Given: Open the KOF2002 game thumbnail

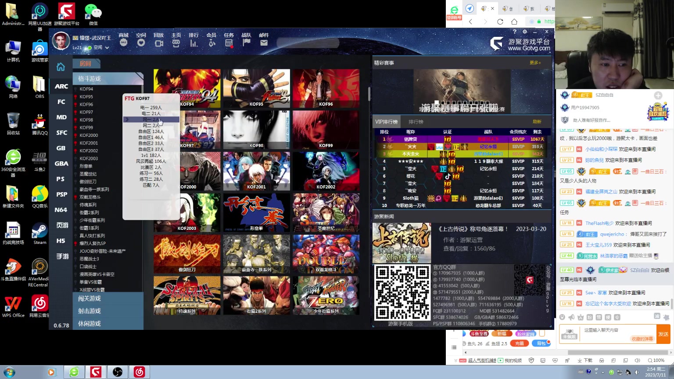Looking at the screenshot, I should [326, 171].
